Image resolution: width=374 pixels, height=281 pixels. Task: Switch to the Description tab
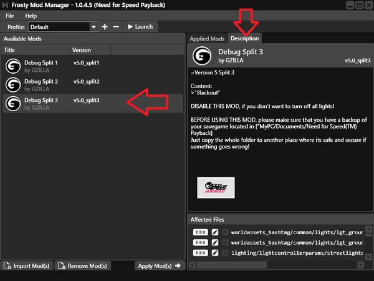point(244,38)
